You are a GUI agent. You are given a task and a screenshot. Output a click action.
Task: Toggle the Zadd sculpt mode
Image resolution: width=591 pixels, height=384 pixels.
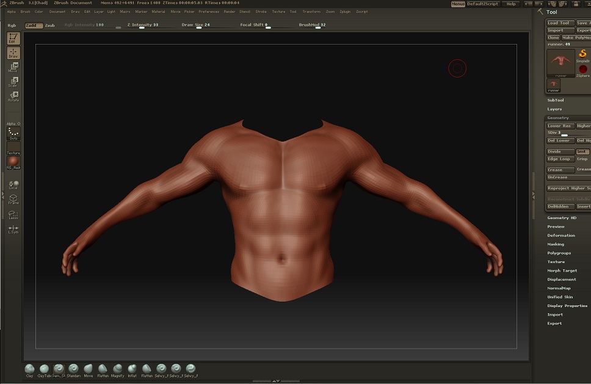click(x=34, y=25)
